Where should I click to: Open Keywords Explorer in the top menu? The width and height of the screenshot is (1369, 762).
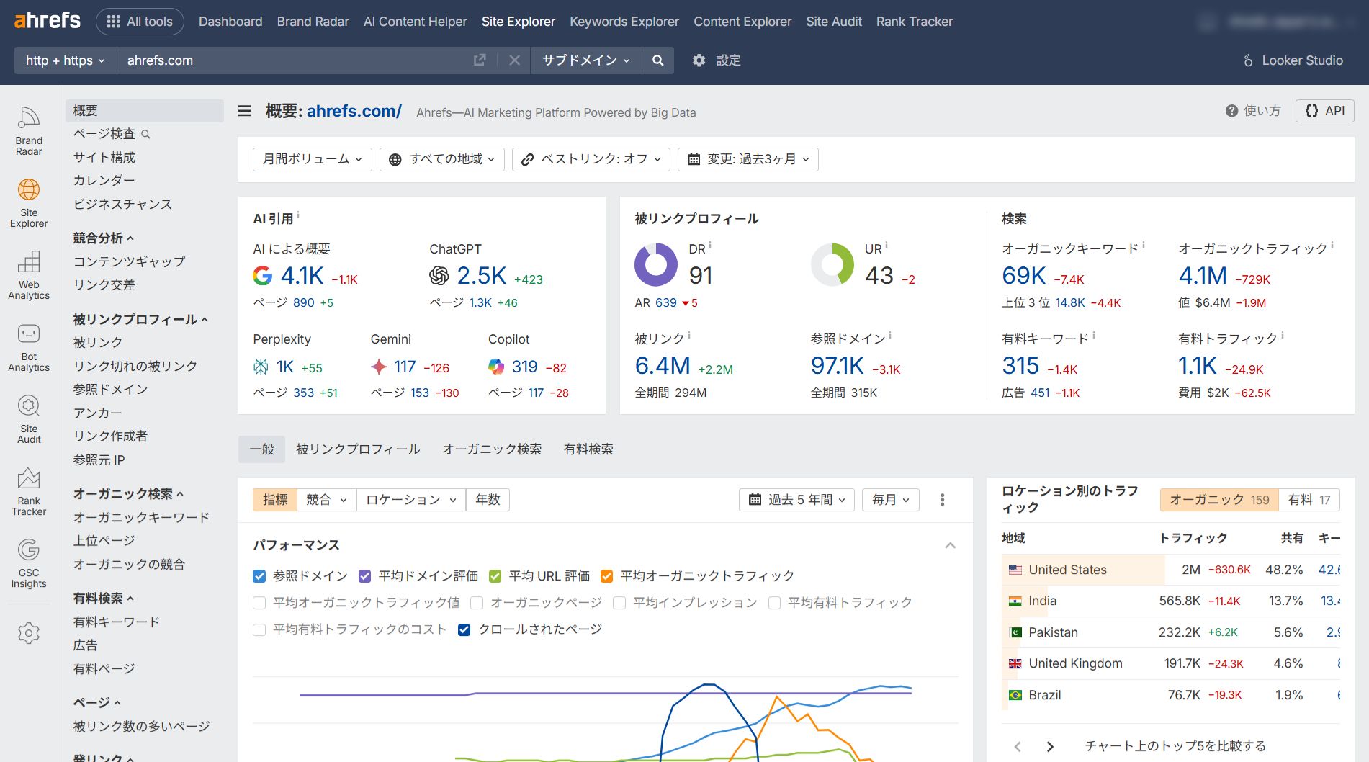624,22
